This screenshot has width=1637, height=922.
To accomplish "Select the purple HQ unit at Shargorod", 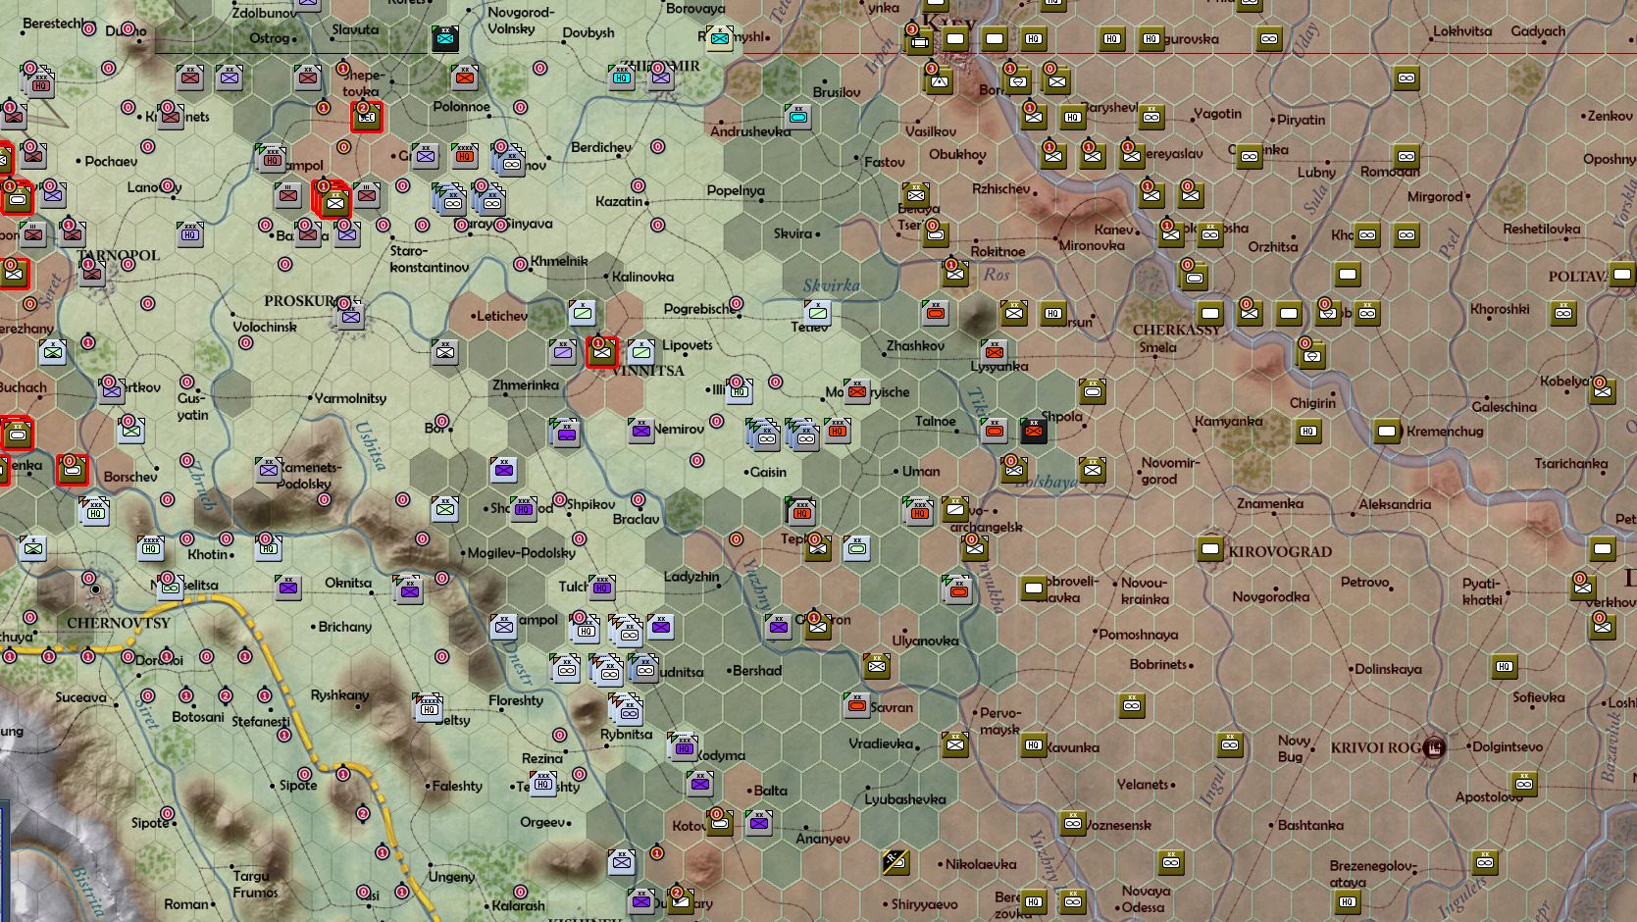I will click(x=523, y=509).
